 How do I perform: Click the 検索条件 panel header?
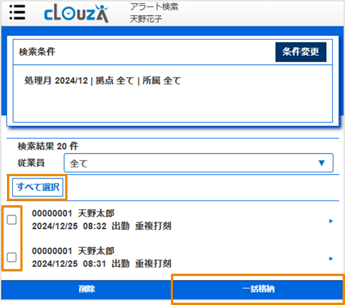click(x=37, y=52)
